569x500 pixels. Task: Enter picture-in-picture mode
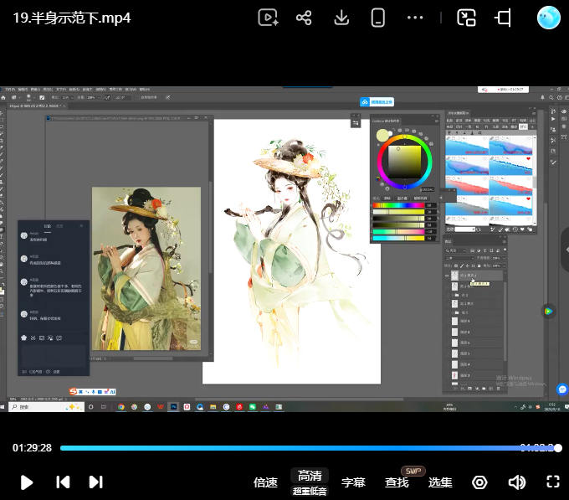pos(466,18)
